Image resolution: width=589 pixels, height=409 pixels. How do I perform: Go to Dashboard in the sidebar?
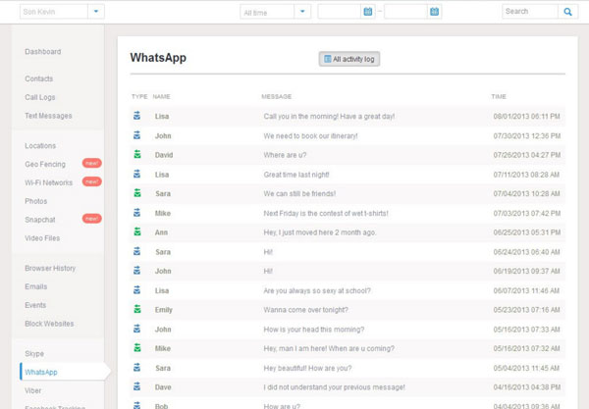click(x=43, y=52)
